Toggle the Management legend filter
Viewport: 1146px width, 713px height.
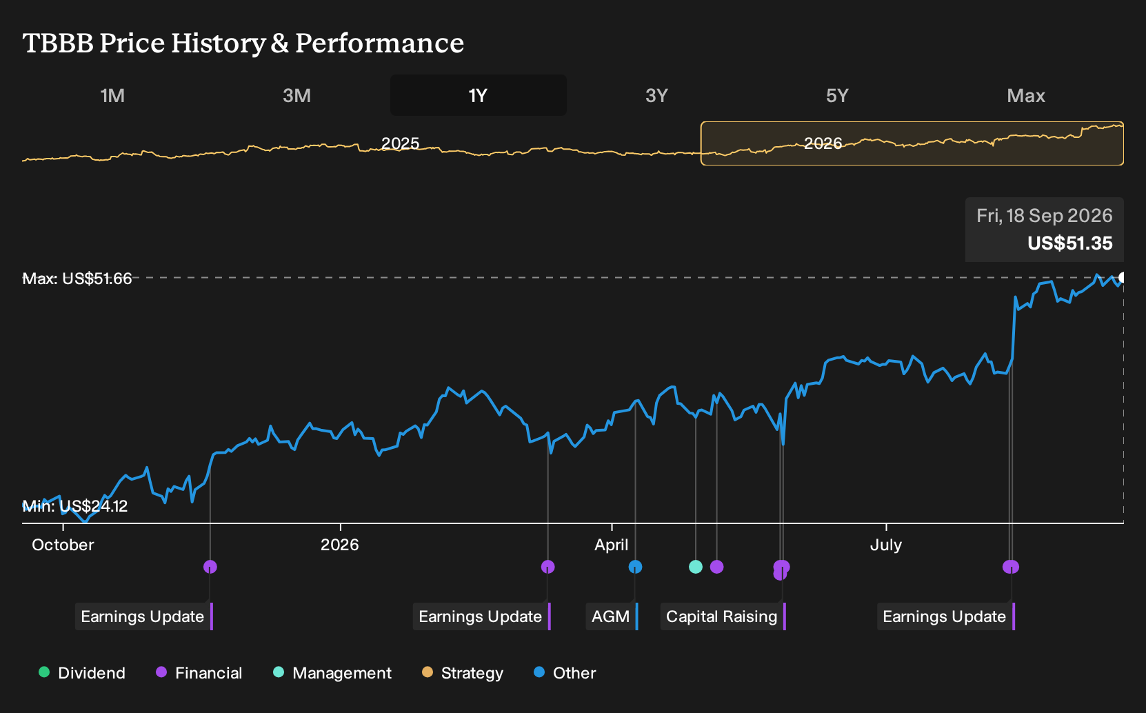tap(332, 673)
